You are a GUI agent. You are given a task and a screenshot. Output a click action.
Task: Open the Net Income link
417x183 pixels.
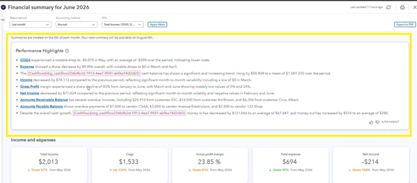click(x=30, y=93)
